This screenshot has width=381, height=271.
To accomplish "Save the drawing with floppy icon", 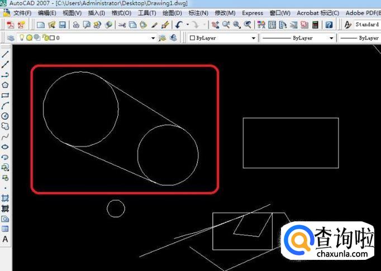I will click(63, 25).
